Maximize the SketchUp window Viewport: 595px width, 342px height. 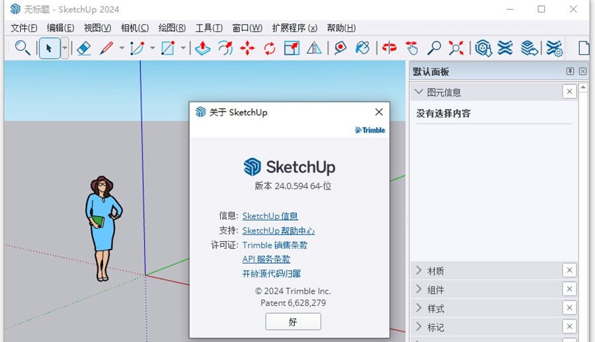point(541,9)
